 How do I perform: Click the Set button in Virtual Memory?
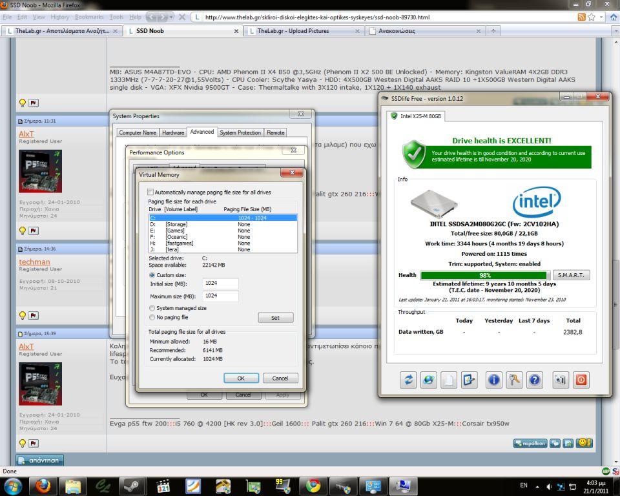click(x=275, y=318)
